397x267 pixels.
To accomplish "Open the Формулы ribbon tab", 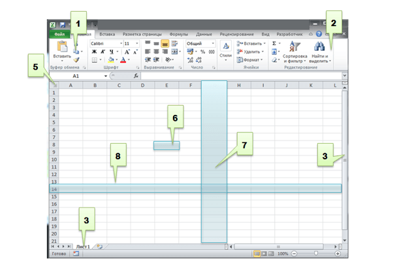I will (178, 33).
